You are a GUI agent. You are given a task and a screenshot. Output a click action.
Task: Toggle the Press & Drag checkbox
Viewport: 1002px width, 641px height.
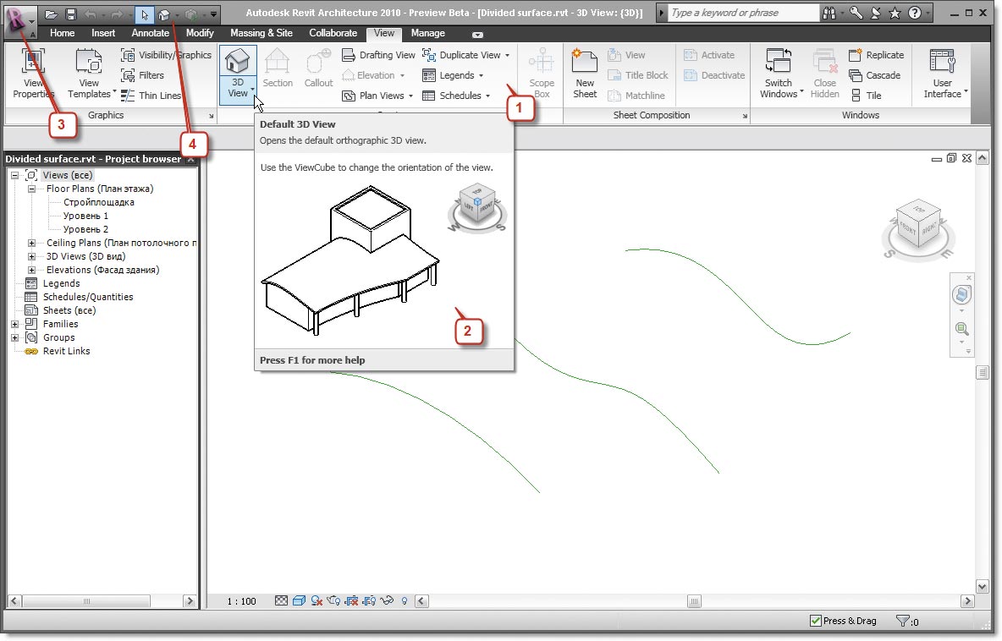[816, 621]
